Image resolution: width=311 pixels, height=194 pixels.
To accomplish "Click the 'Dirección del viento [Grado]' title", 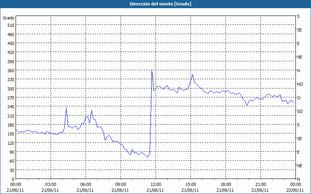I will (161, 4).
